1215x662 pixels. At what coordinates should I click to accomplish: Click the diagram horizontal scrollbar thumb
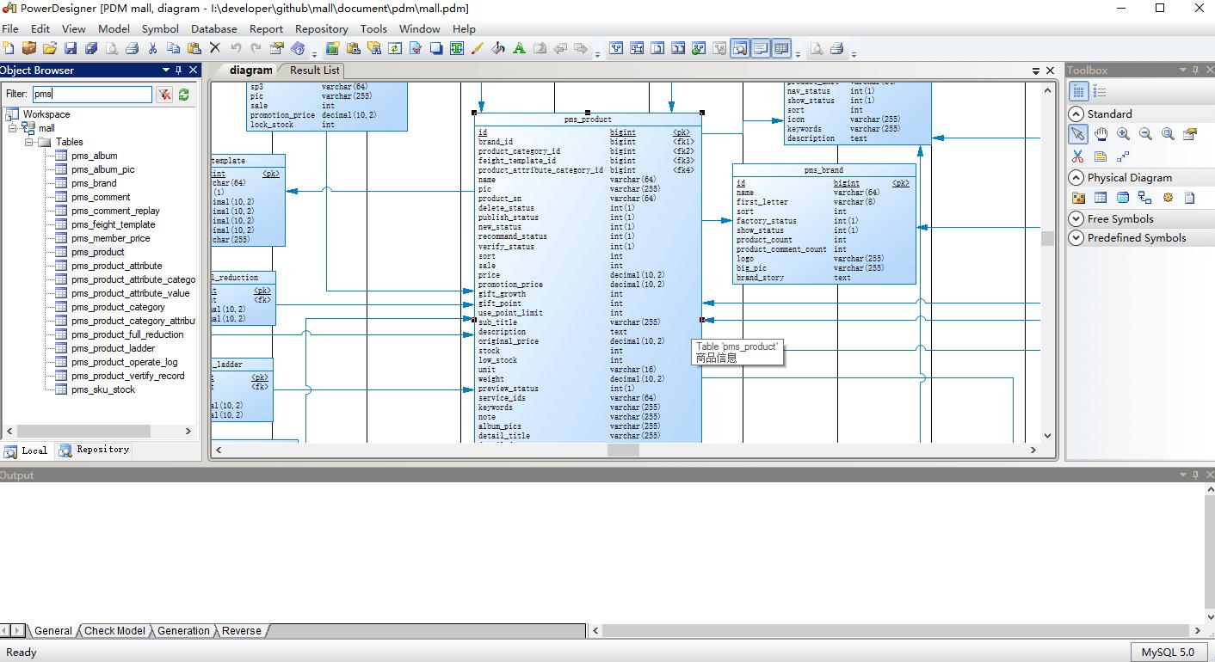(x=623, y=450)
